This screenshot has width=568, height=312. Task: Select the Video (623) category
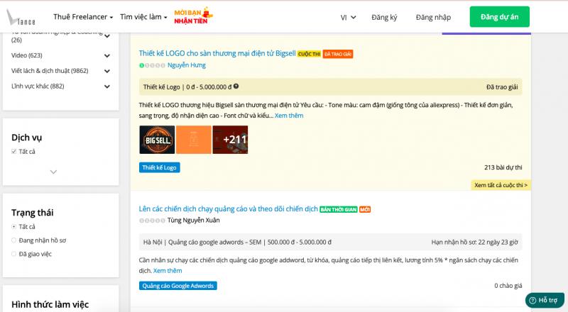pos(27,55)
